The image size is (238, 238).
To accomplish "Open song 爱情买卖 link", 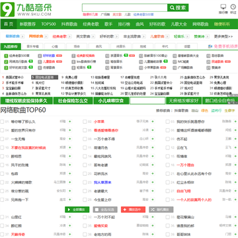I will [x=100, y=226].
